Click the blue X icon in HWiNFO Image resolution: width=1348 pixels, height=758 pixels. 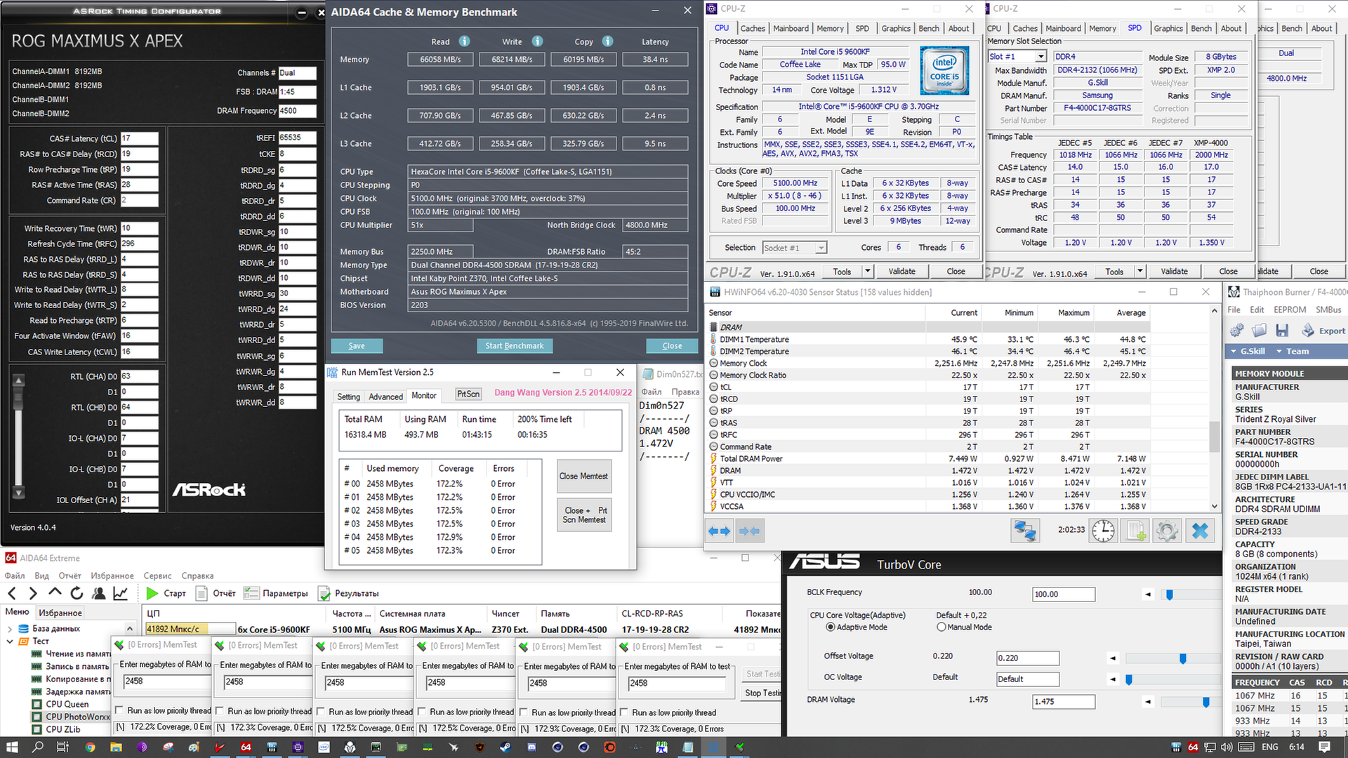point(1200,531)
